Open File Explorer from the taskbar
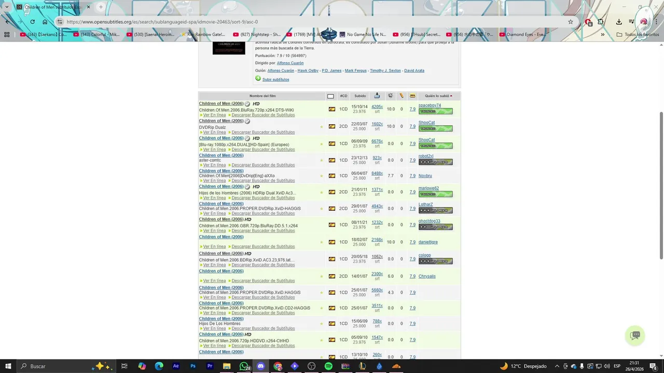The width and height of the screenshot is (664, 373). pos(227,366)
